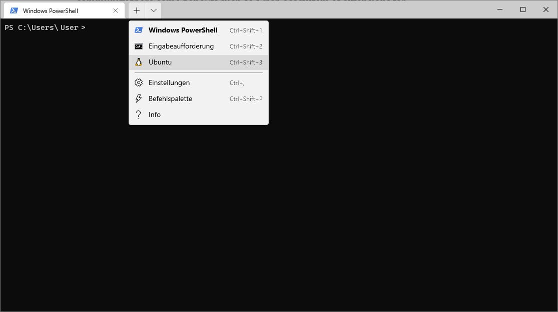This screenshot has height=312, width=558.
Task: Click in the terminal at the PS prompt line
Action: click(45, 27)
